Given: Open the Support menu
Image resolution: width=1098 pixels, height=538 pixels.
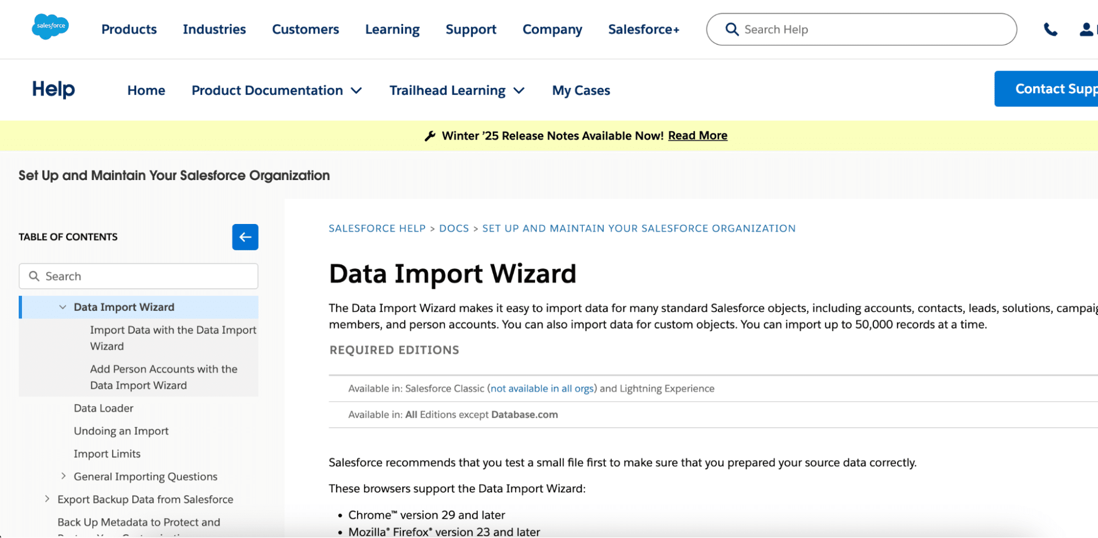Looking at the screenshot, I should coord(471,29).
